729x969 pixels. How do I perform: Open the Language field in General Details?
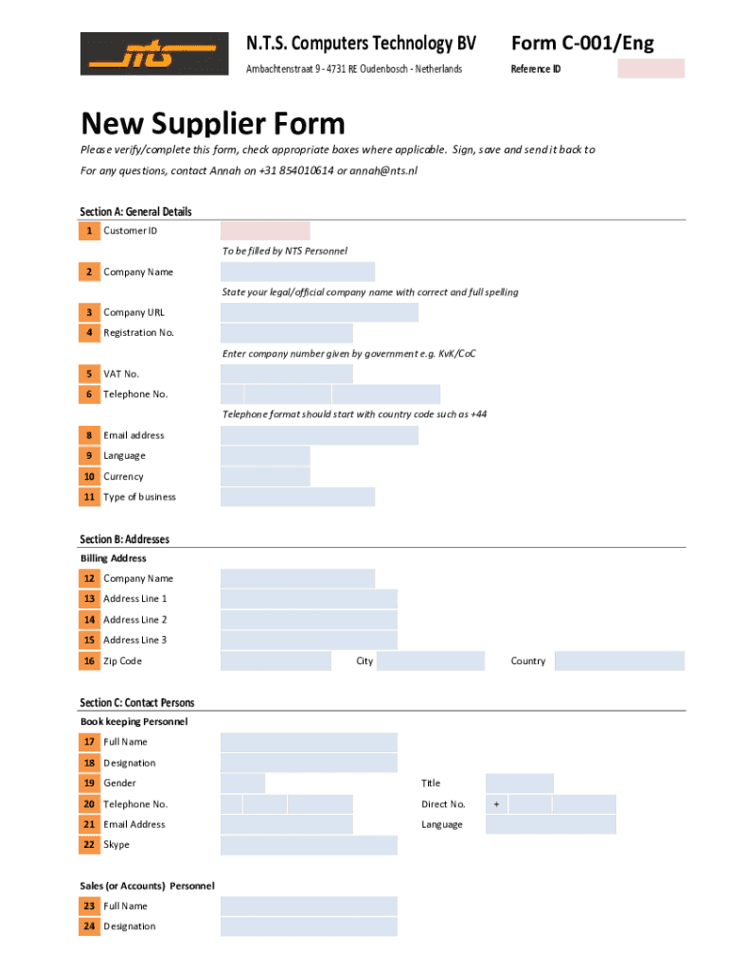[x=265, y=456]
